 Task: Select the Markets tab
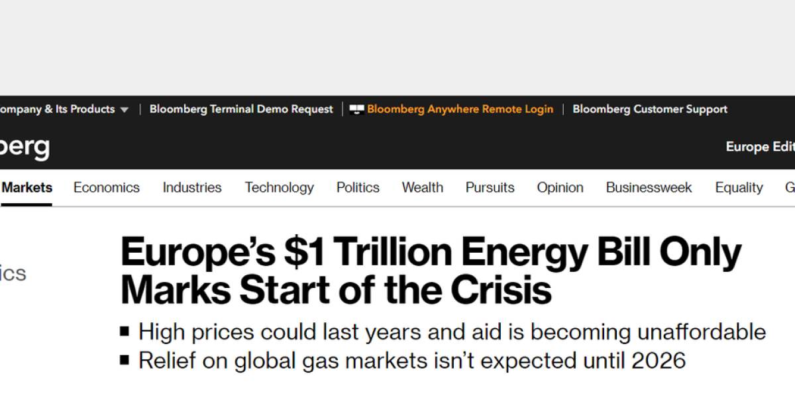[26, 187]
